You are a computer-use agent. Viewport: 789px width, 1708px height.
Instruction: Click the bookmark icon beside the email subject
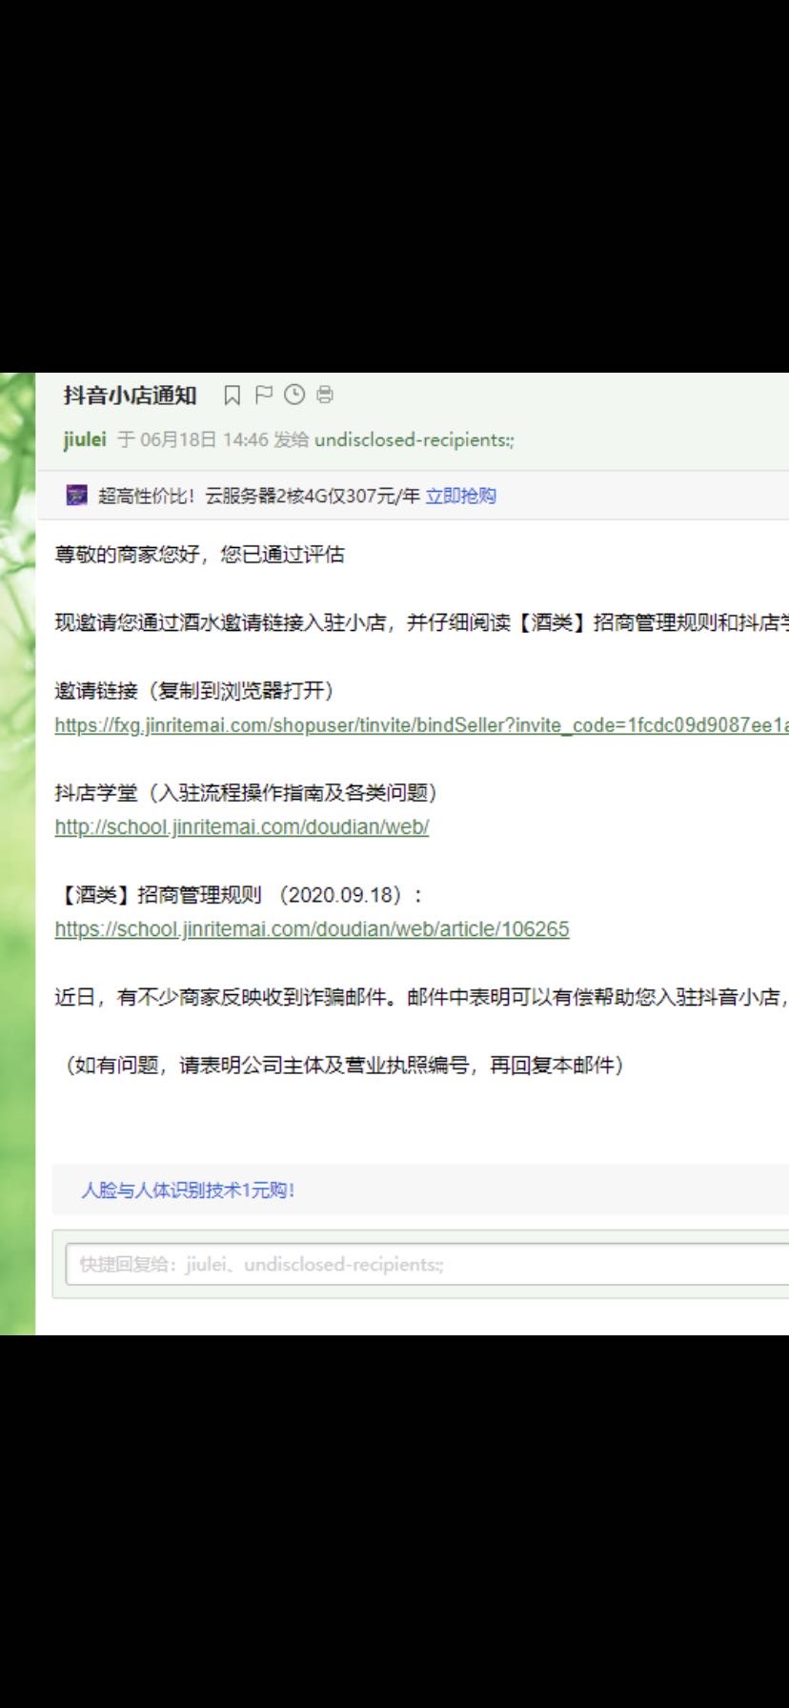[232, 395]
